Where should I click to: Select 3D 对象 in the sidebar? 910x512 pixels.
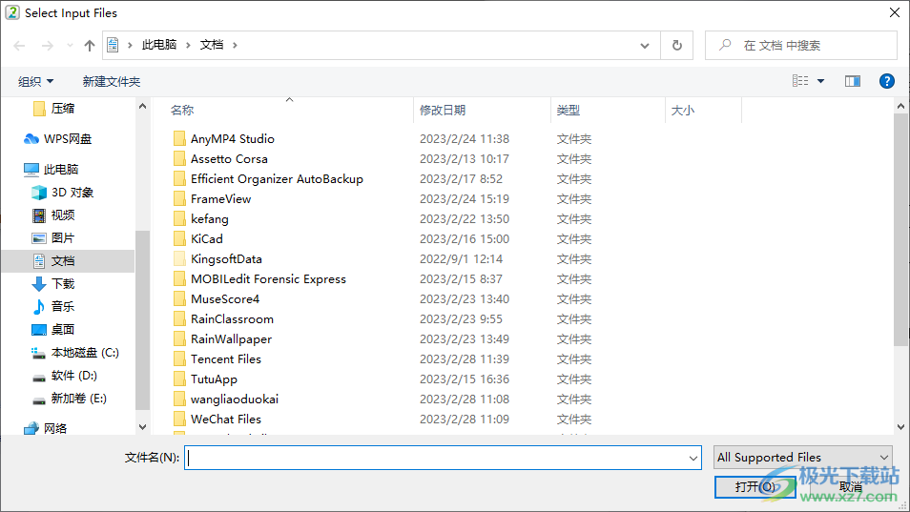(x=63, y=192)
